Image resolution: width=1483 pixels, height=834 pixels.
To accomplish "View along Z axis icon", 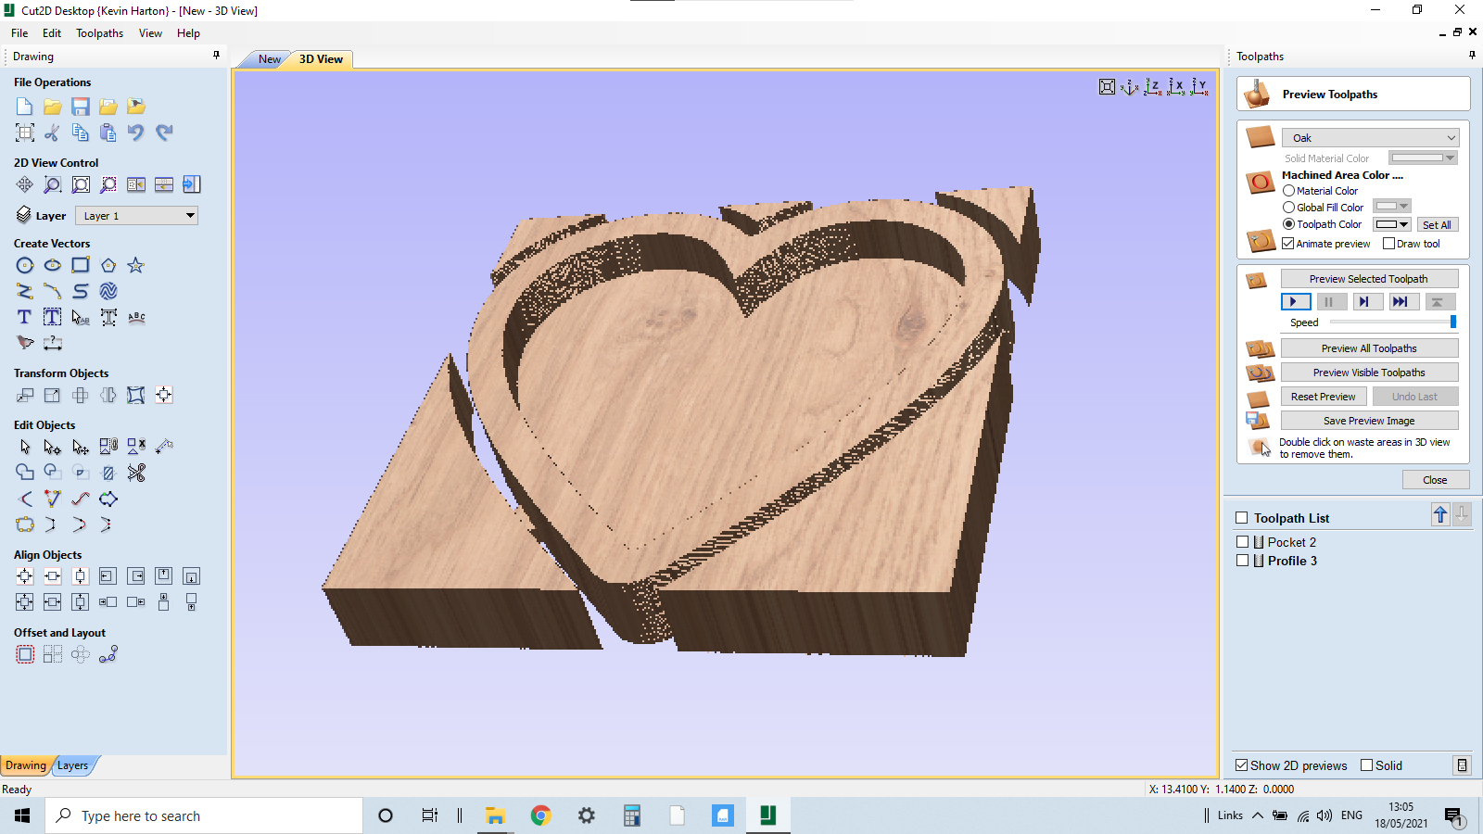I will click(1153, 87).
